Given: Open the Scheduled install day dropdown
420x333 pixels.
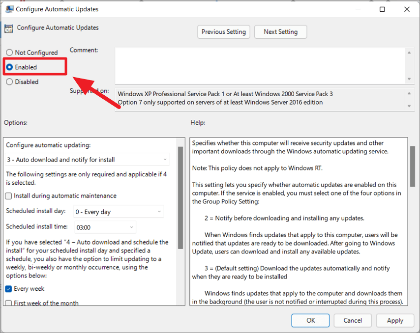Looking at the screenshot, I should coord(119,212).
